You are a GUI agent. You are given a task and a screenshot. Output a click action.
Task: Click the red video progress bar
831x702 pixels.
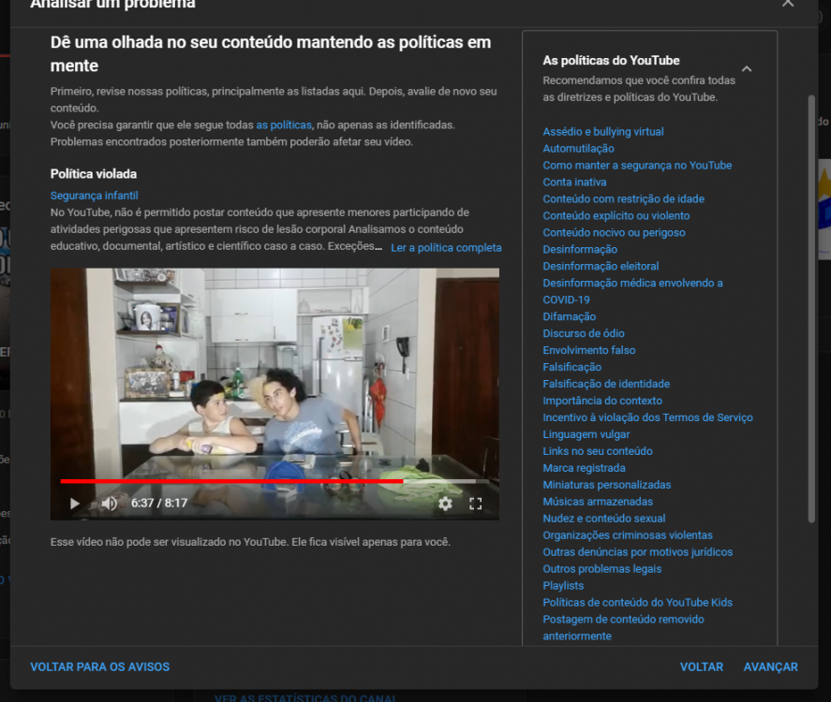(275, 481)
